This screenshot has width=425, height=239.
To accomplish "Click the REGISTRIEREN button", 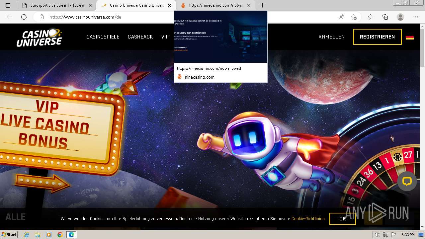I will click(x=377, y=37).
